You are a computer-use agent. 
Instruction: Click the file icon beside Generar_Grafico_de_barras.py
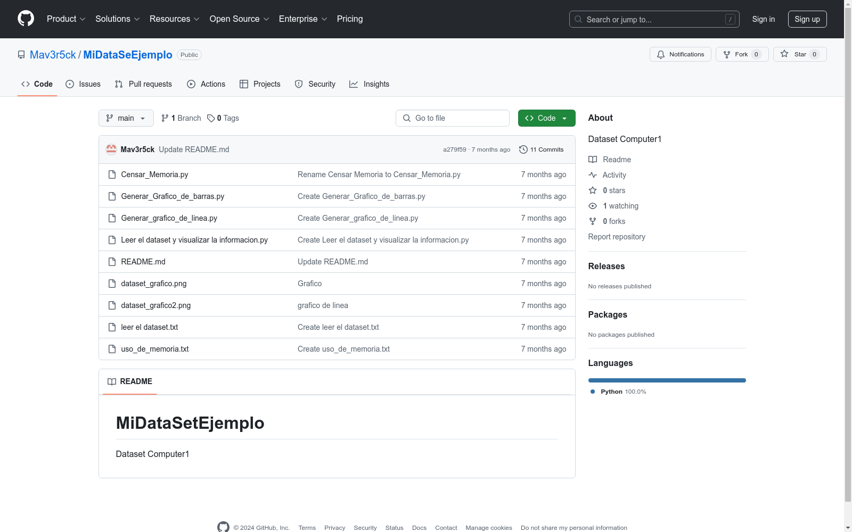point(112,196)
